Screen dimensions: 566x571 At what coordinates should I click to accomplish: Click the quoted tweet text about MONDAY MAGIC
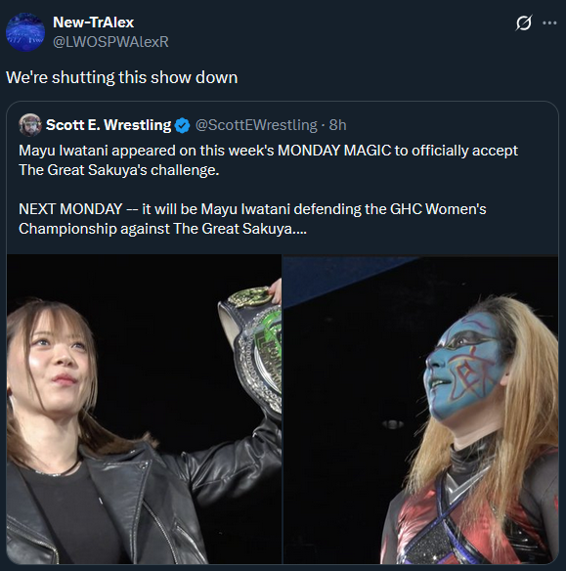click(268, 160)
